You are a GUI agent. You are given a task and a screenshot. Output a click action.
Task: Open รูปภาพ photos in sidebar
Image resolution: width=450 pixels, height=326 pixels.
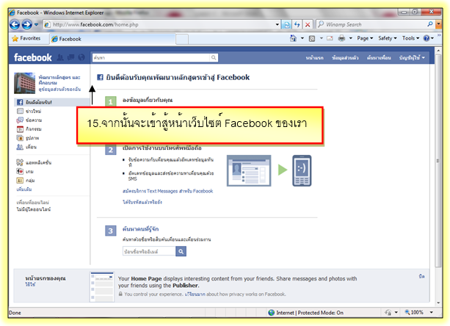(x=28, y=138)
